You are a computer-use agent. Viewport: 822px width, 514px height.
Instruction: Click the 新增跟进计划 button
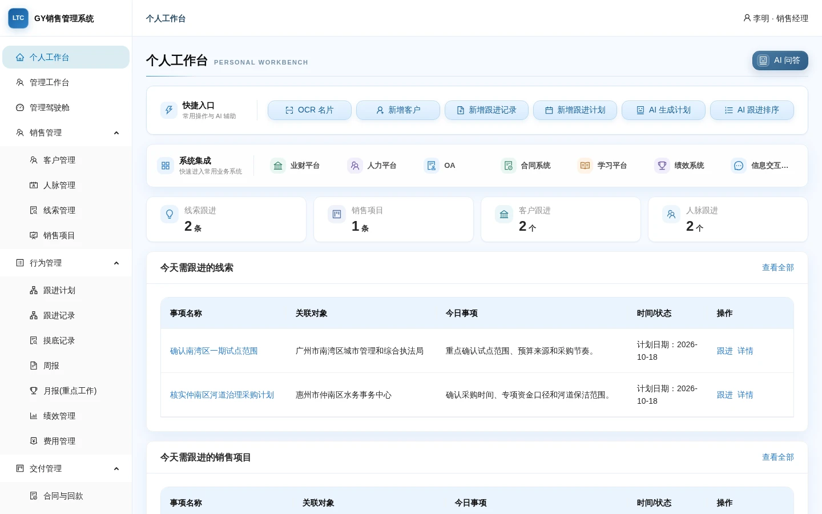click(575, 110)
